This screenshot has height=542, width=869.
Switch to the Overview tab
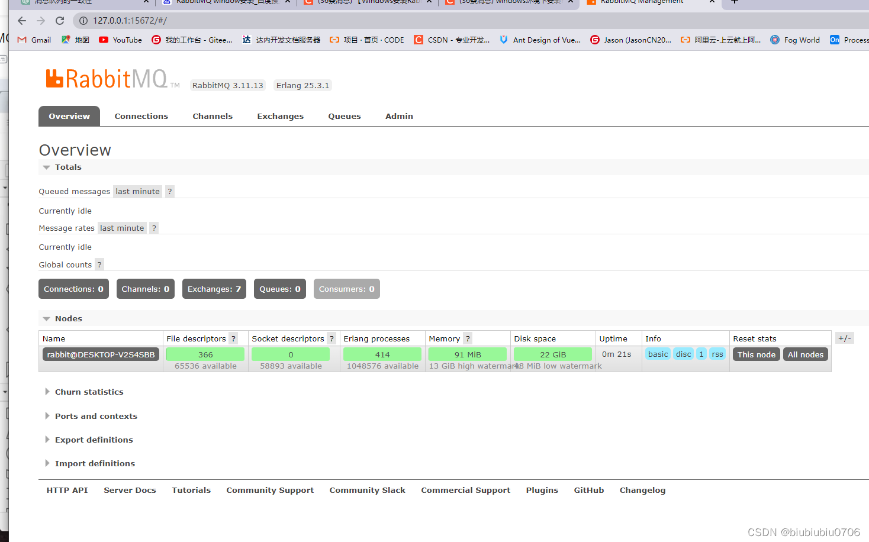[69, 116]
